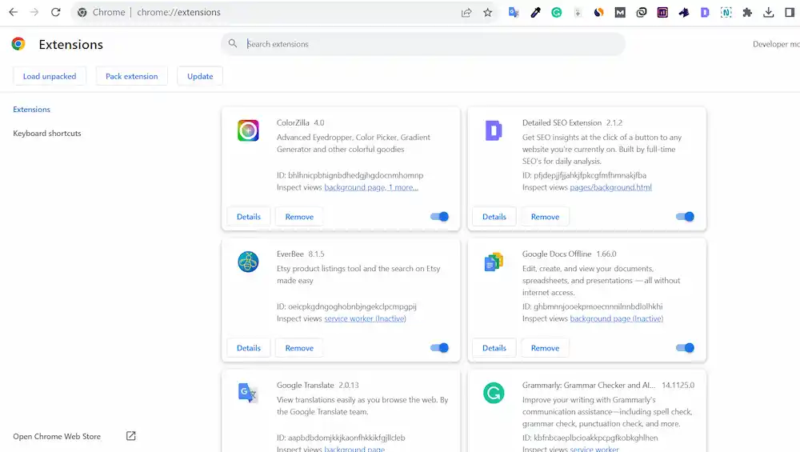This screenshot has height=452, width=800.
Task: Click the ColorZilla ID text
Action: [x=350, y=175]
